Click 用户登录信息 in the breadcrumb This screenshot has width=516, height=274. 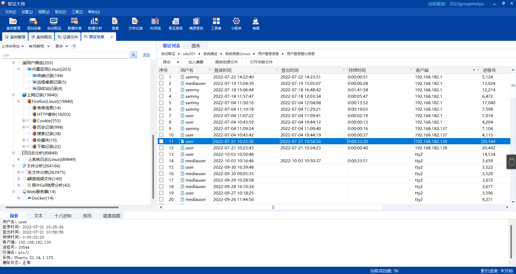tap(268, 54)
